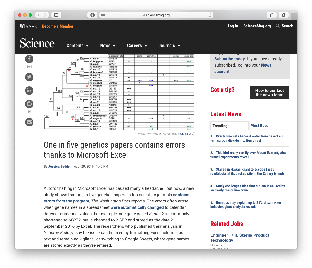Open author Jessica Boddy's page

[59, 166]
